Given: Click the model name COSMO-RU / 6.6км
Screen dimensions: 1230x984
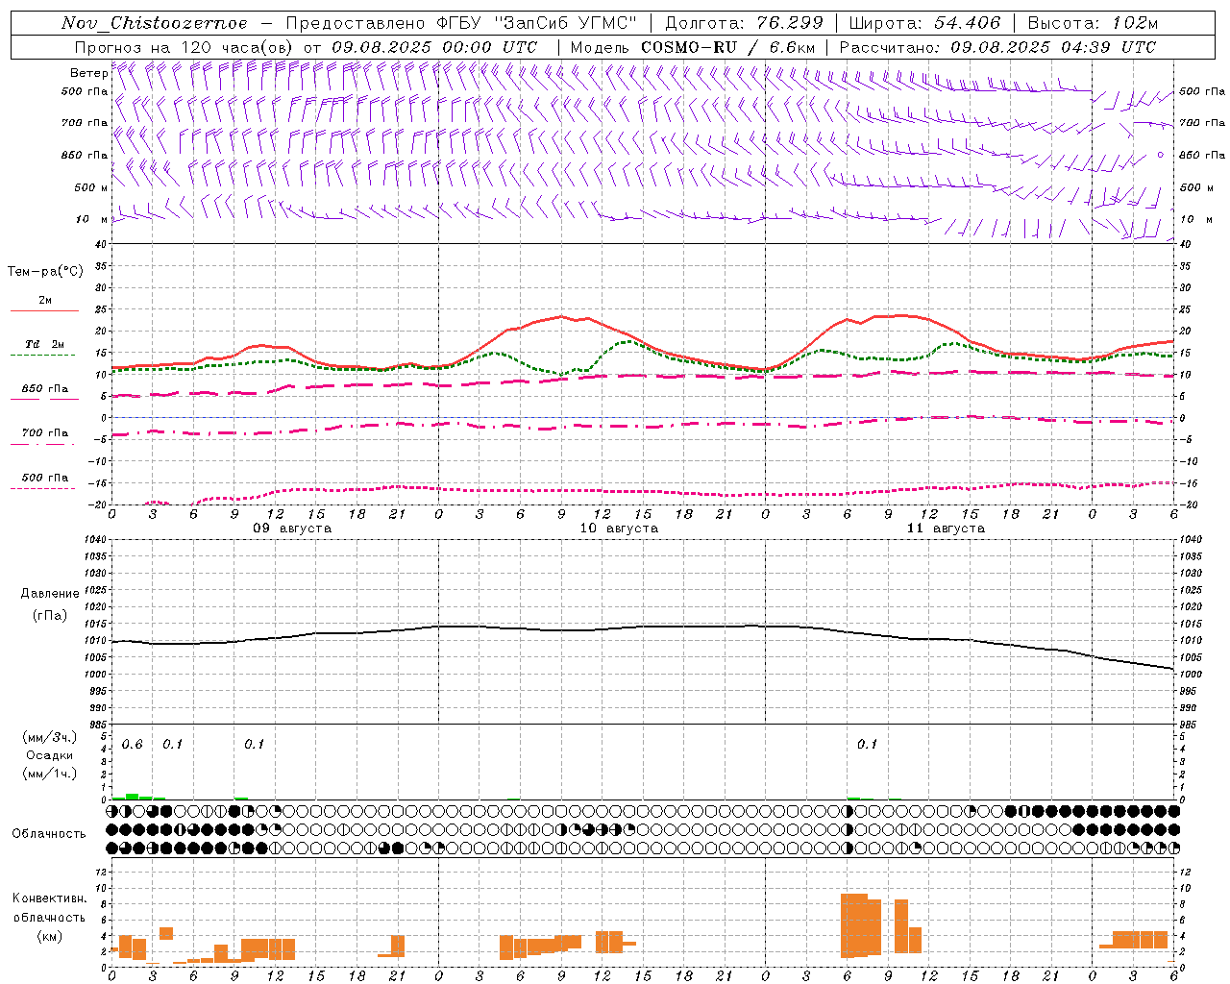Looking at the screenshot, I should (728, 47).
